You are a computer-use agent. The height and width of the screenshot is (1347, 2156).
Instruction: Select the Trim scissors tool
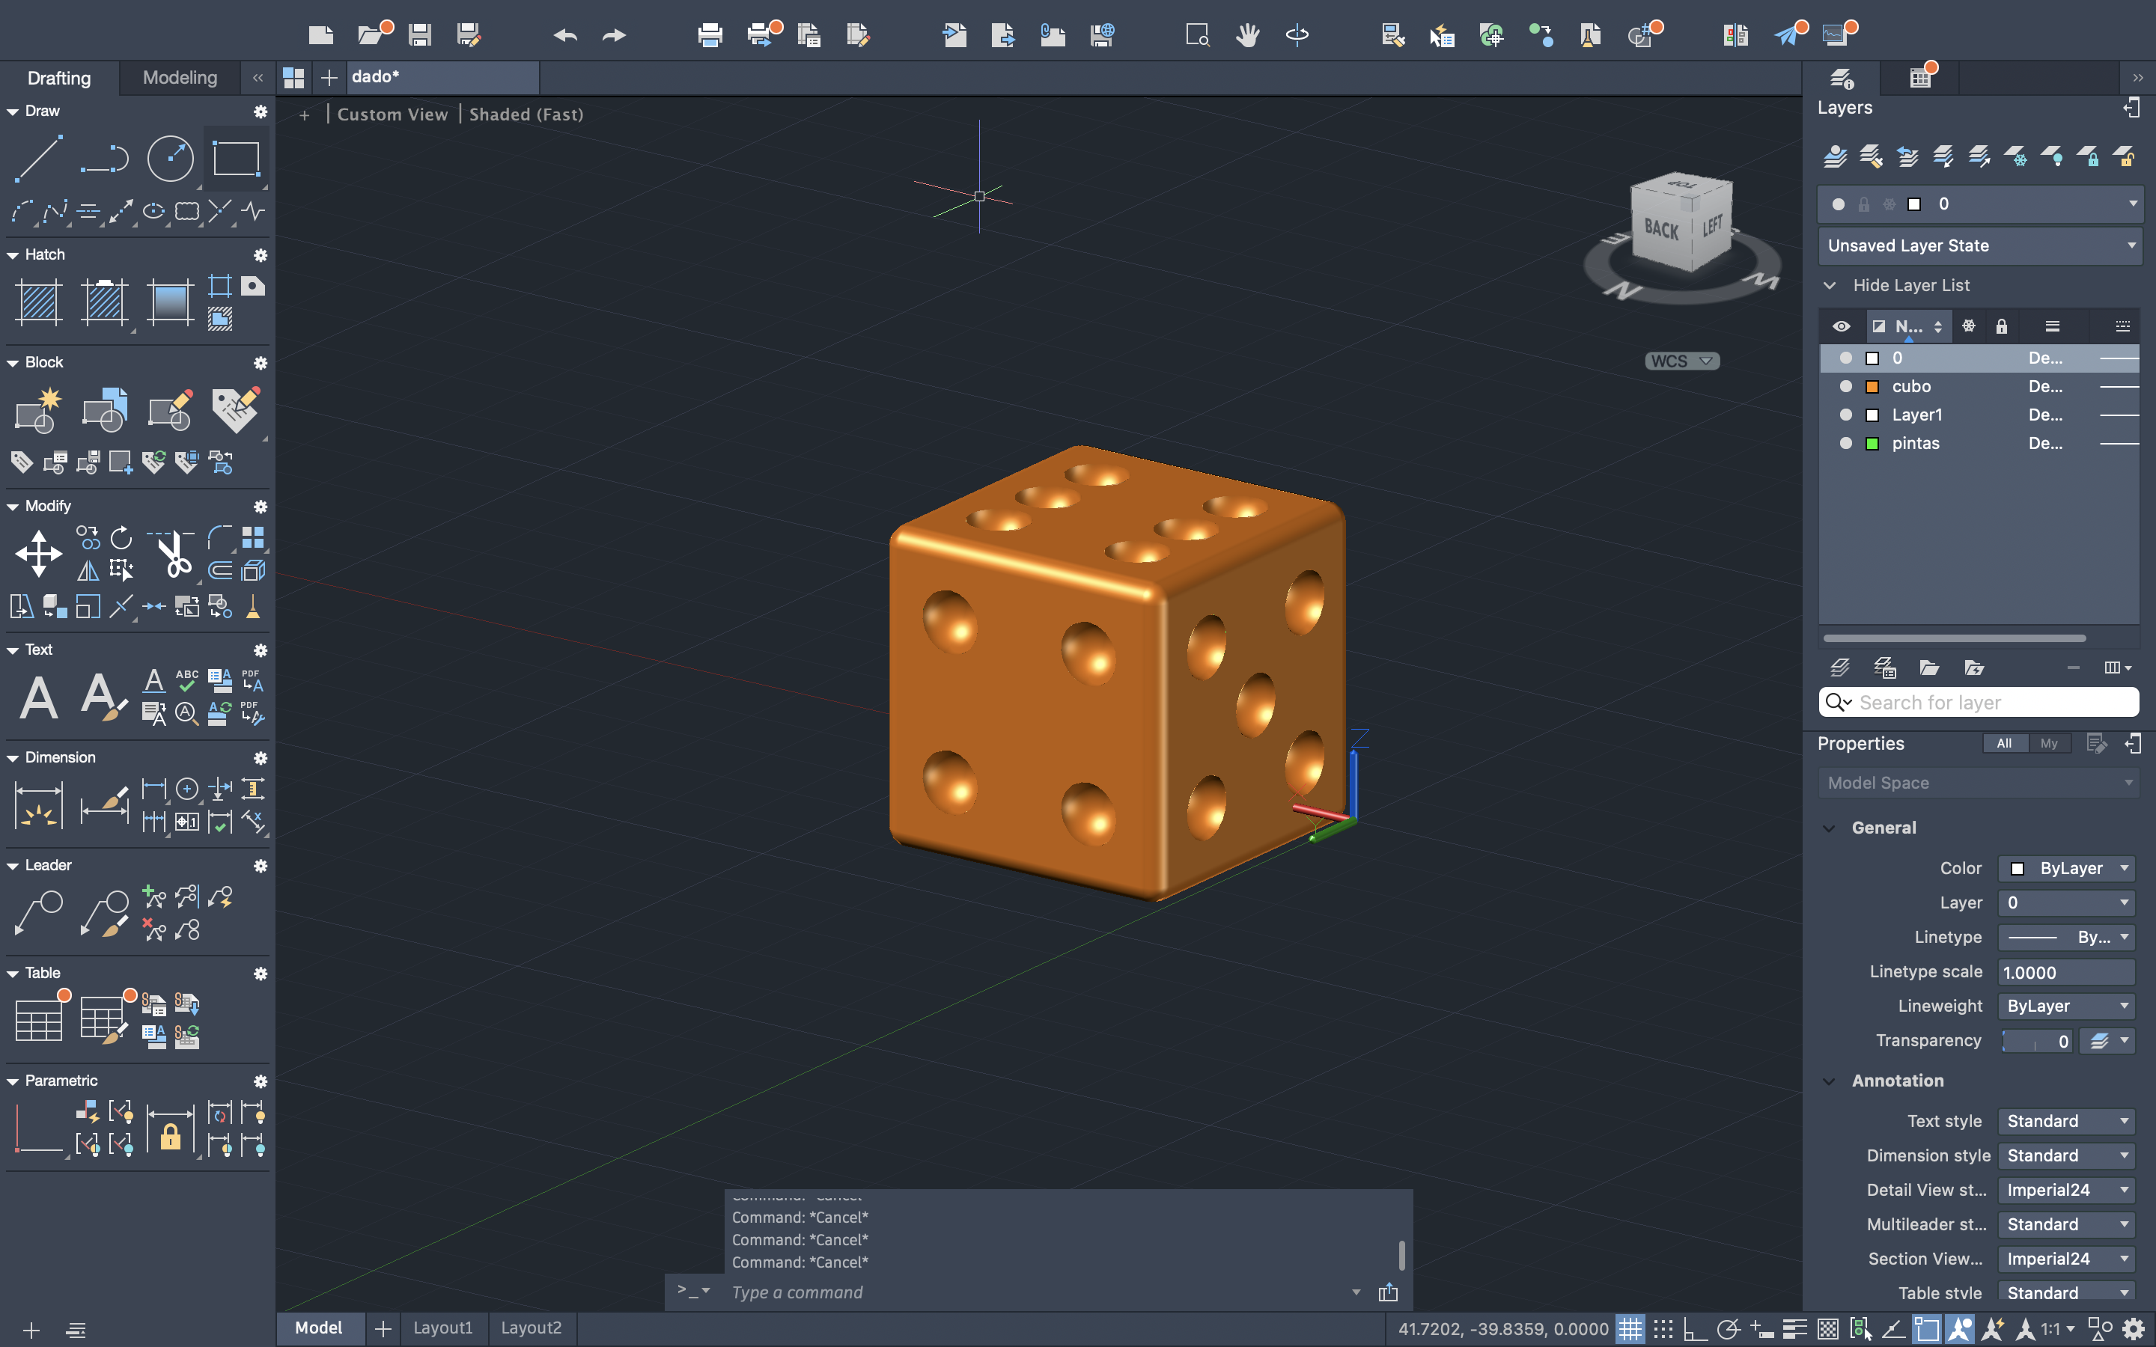click(x=173, y=553)
